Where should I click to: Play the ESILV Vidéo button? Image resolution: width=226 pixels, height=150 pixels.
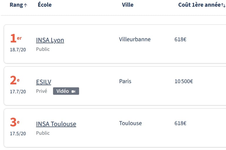(x=66, y=91)
